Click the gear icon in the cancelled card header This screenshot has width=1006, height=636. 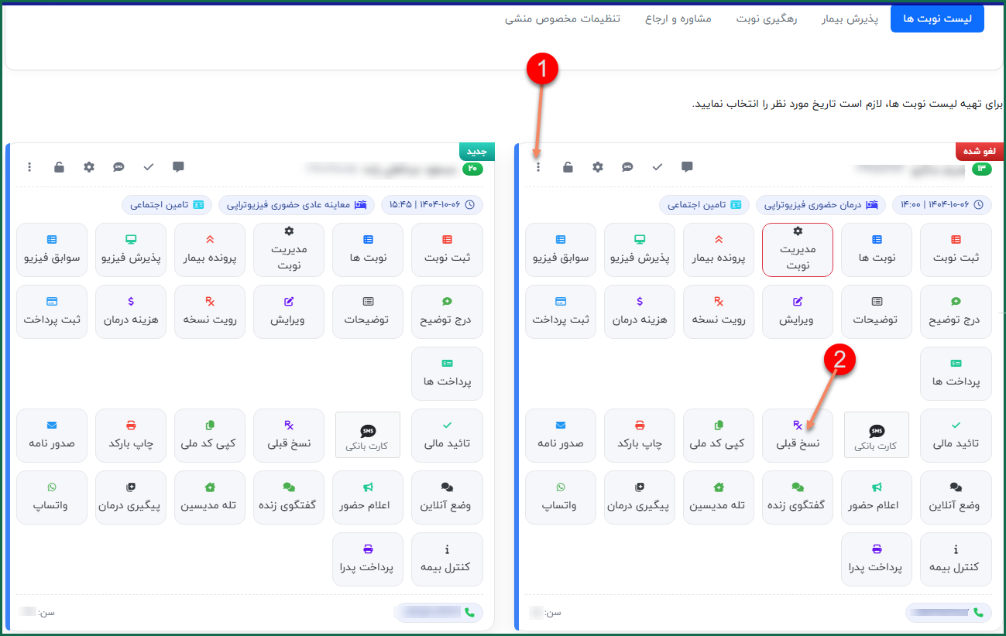[597, 167]
